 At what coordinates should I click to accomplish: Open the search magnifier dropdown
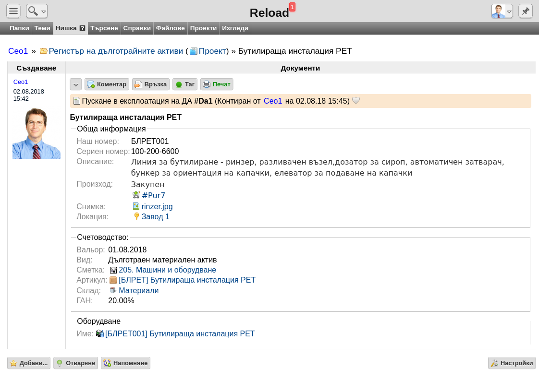(x=37, y=12)
